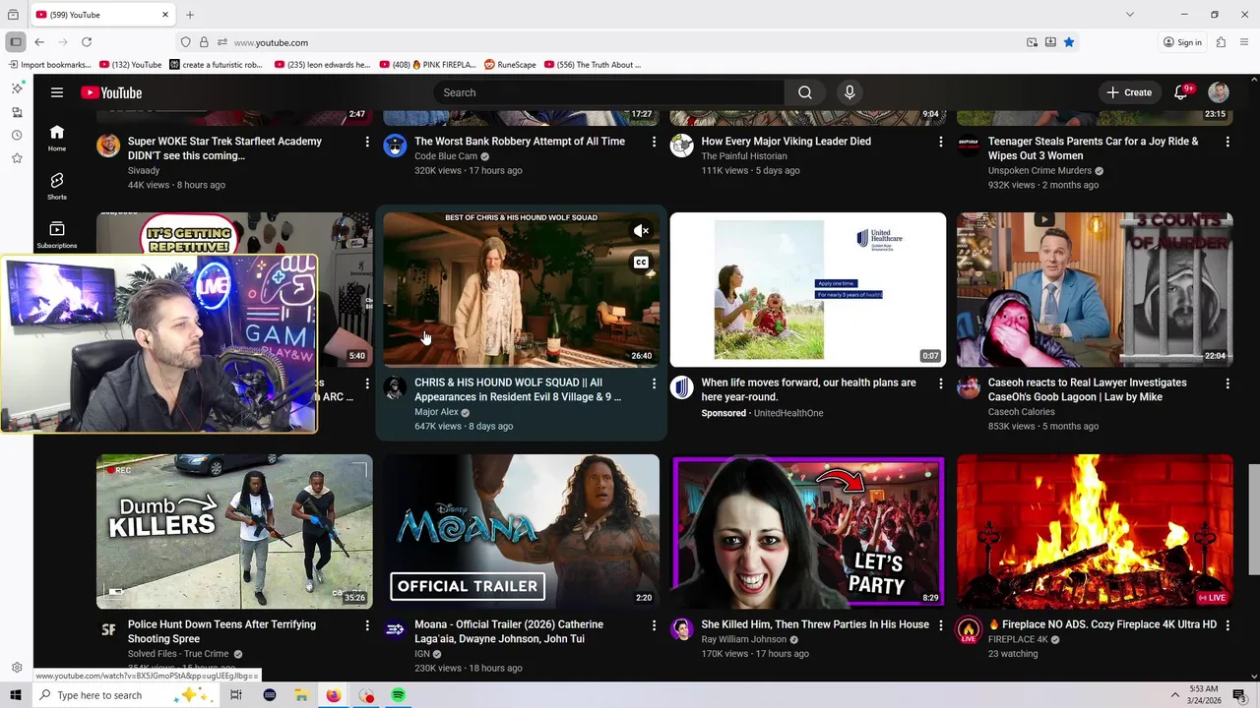This screenshot has height=708, width=1260.
Task: Open the PINK FIREPLA... bookmark
Action: point(427,65)
